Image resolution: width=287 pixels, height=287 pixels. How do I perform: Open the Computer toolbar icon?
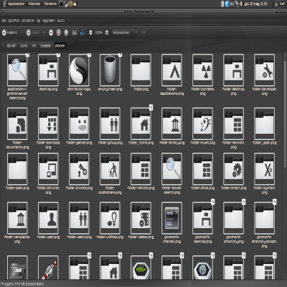click(x=82, y=32)
